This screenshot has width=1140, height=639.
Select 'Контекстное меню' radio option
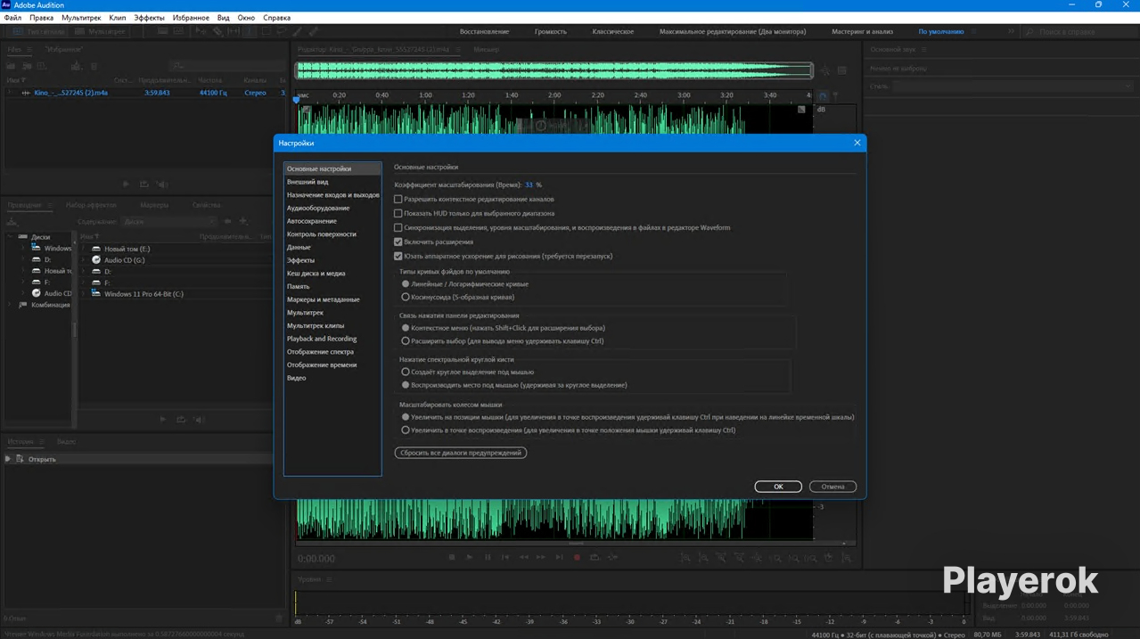coord(406,328)
